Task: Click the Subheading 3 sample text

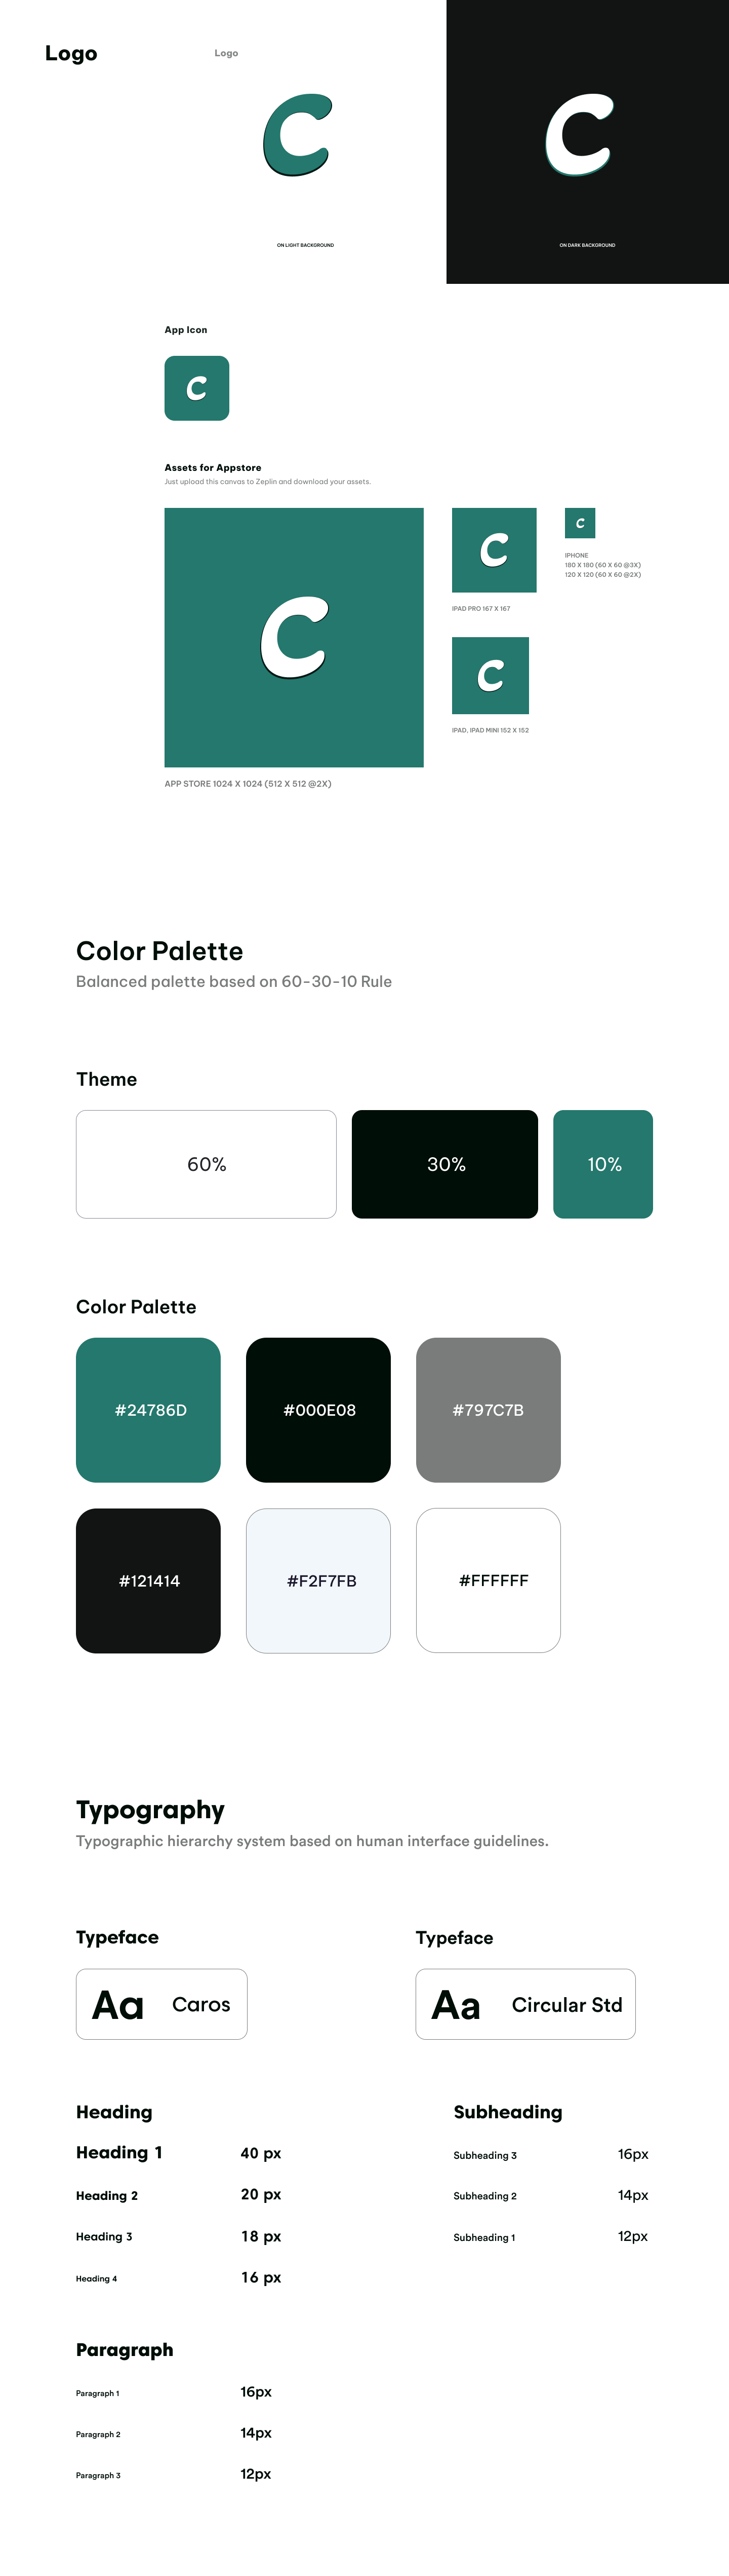Action: 485,2155
